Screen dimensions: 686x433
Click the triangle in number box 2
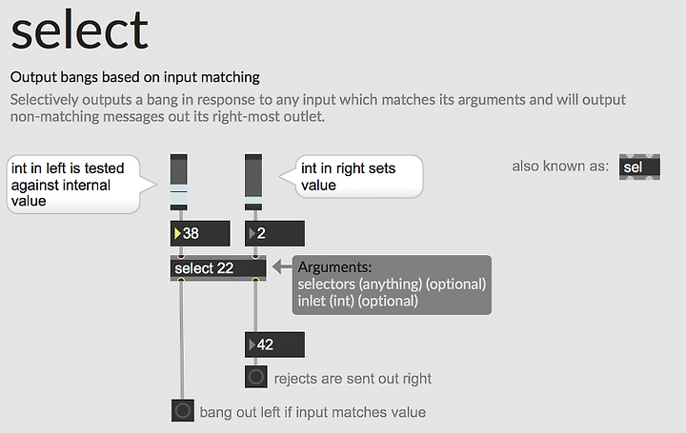pyautogui.click(x=252, y=233)
